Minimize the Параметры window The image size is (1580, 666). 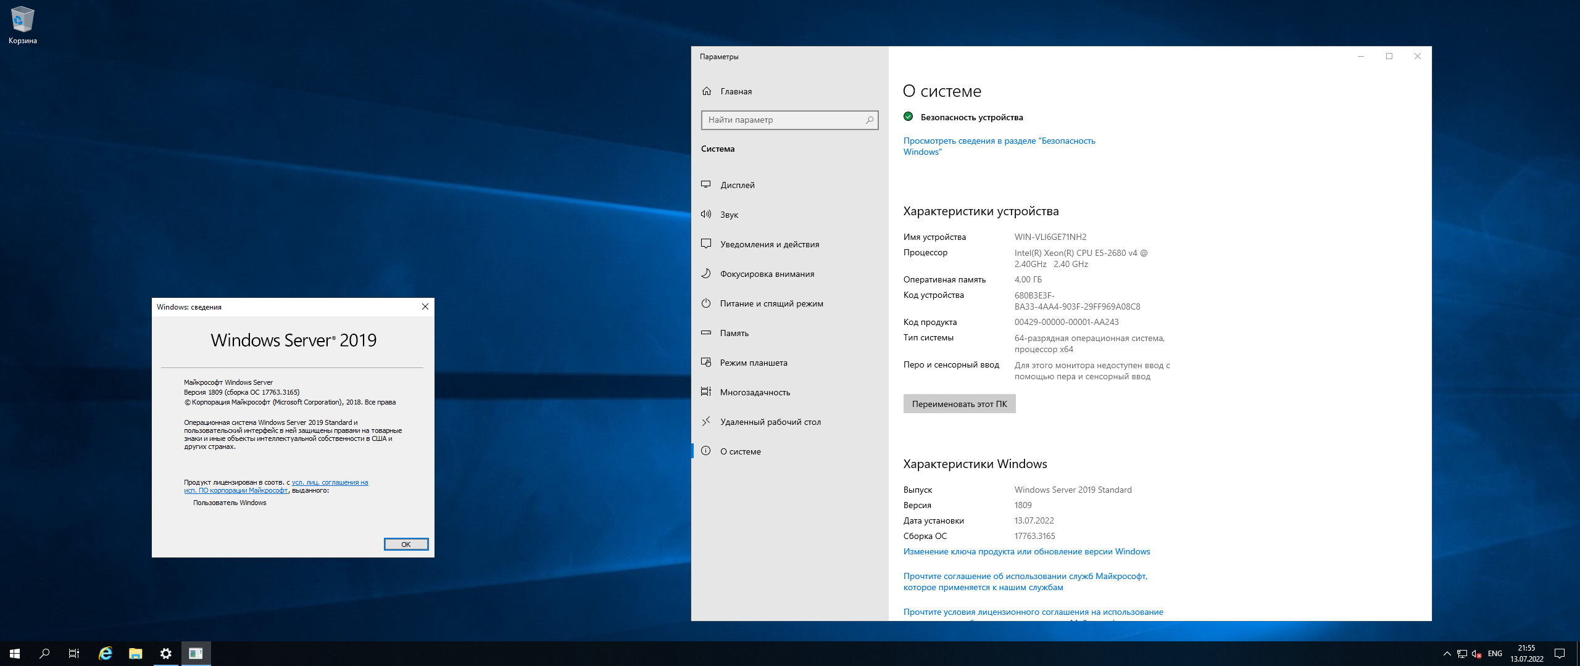[1360, 56]
